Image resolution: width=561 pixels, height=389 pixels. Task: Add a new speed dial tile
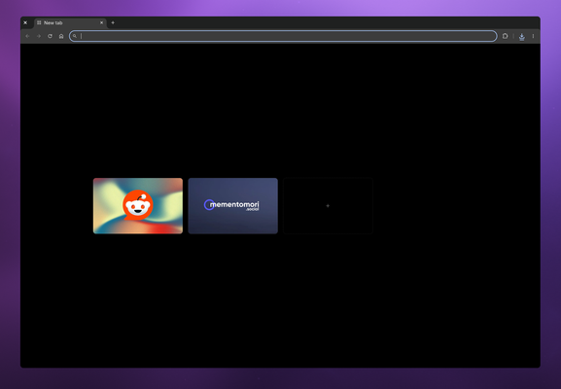click(328, 206)
